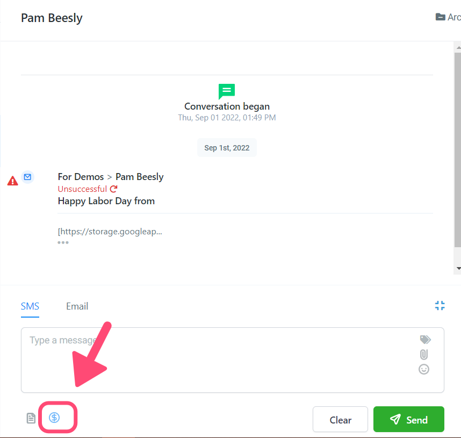Open the emoji picker smiley icon

tap(424, 369)
